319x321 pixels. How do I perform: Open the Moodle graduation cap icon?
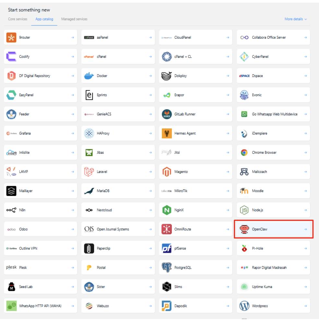[x=244, y=191]
